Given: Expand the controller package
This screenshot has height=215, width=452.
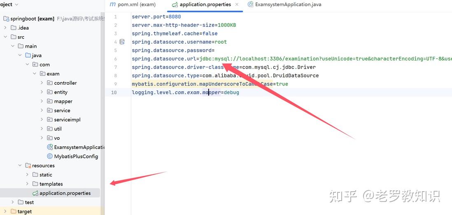Looking at the screenshot, I should pyautogui.click(x=42, y=83).
